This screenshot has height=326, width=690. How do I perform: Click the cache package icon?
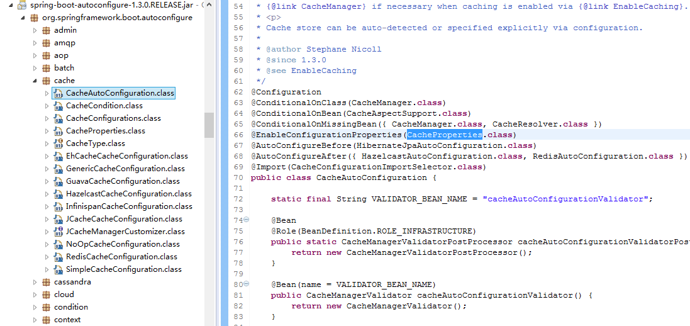click(46, 81)
